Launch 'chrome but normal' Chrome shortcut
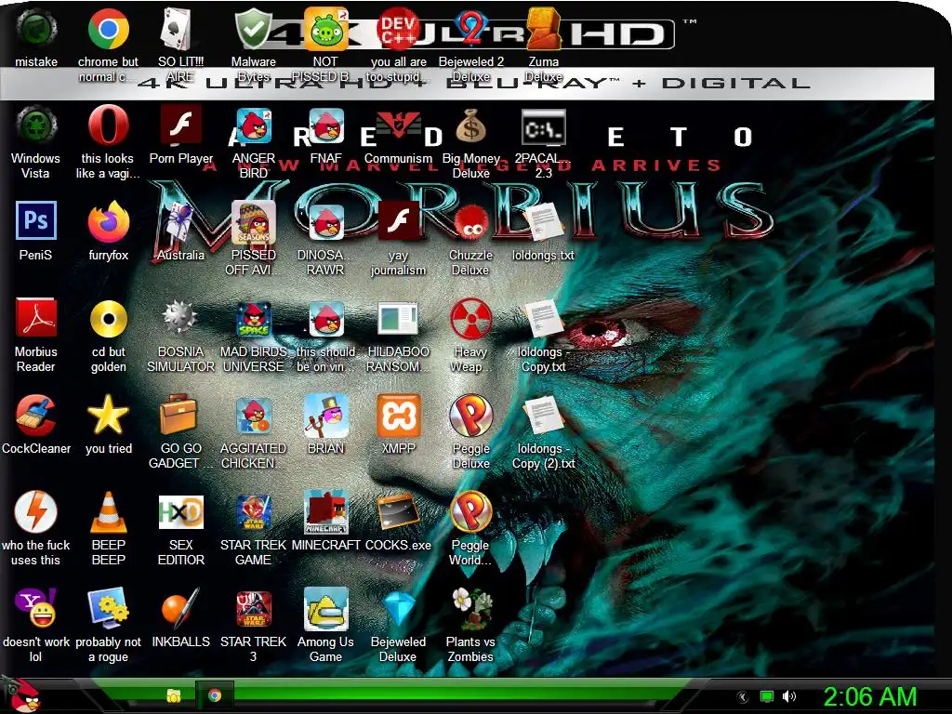The width and height of the screenshot is (952, 714). coord(108,29)
